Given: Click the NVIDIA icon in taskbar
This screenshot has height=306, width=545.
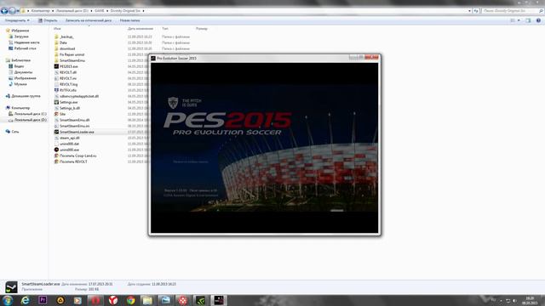Looking at the screenshot, I should [x=201, y=300].
